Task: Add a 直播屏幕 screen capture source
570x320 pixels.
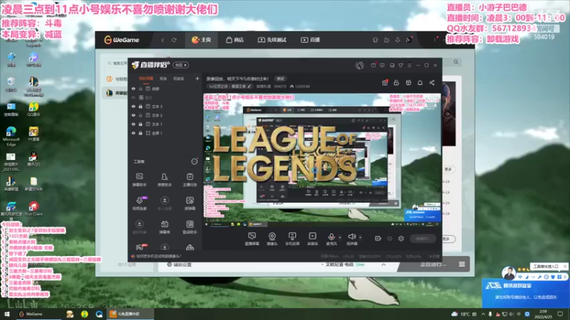Action: point(252,239)
